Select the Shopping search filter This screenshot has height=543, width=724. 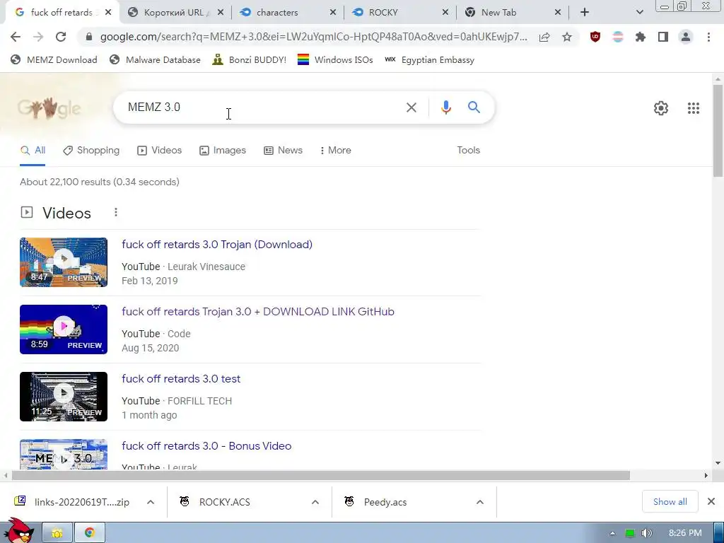[91, 150]
